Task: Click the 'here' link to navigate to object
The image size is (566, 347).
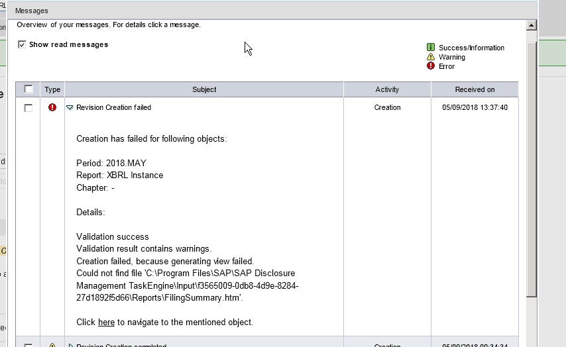Action: (106, 322)
